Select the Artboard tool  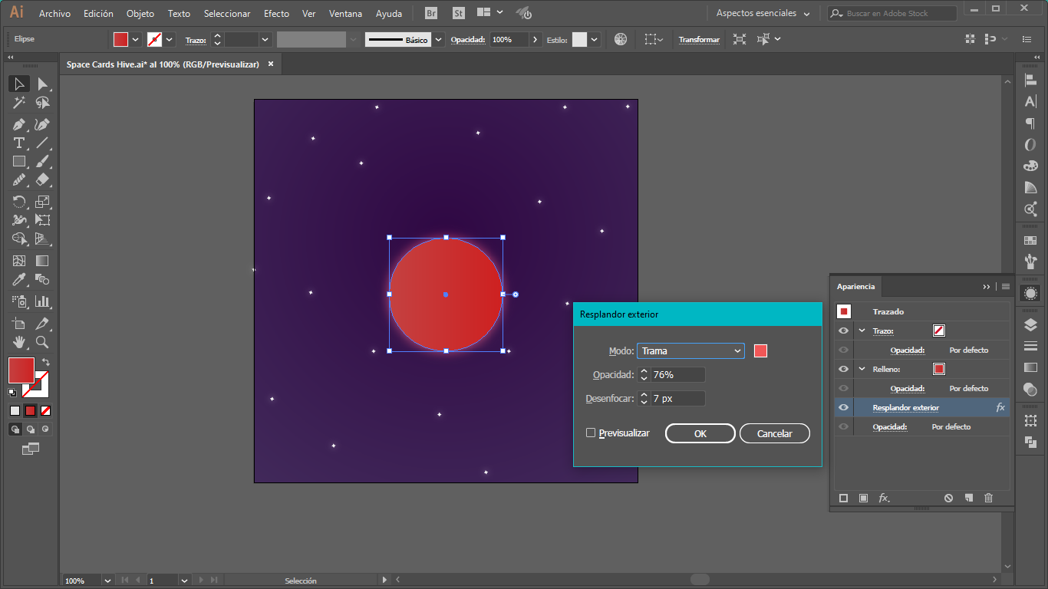click(x=19, y=323)
